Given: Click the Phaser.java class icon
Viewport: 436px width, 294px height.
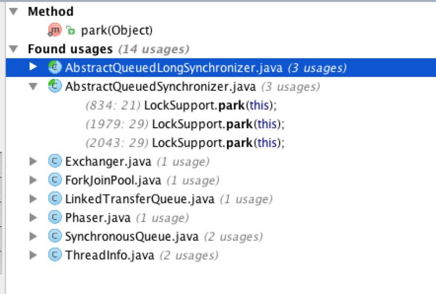Looking at the screenshot, I should point(55,218).
